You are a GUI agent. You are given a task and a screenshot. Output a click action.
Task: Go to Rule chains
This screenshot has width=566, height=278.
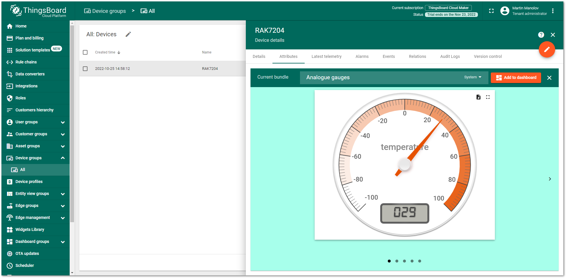click(x=35, y=62)
